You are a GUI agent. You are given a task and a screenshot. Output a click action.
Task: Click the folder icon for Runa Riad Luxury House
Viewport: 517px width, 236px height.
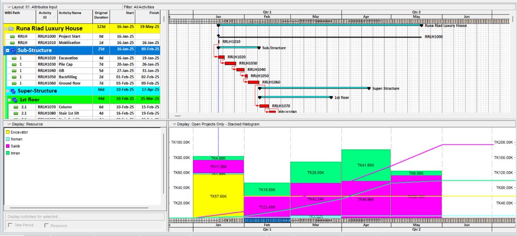(12, 29)
